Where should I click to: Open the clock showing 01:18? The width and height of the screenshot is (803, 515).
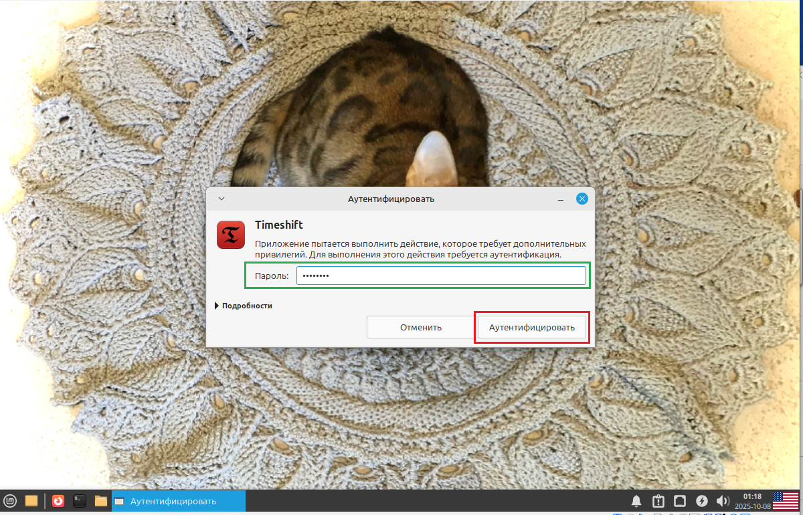pos(752,501)
